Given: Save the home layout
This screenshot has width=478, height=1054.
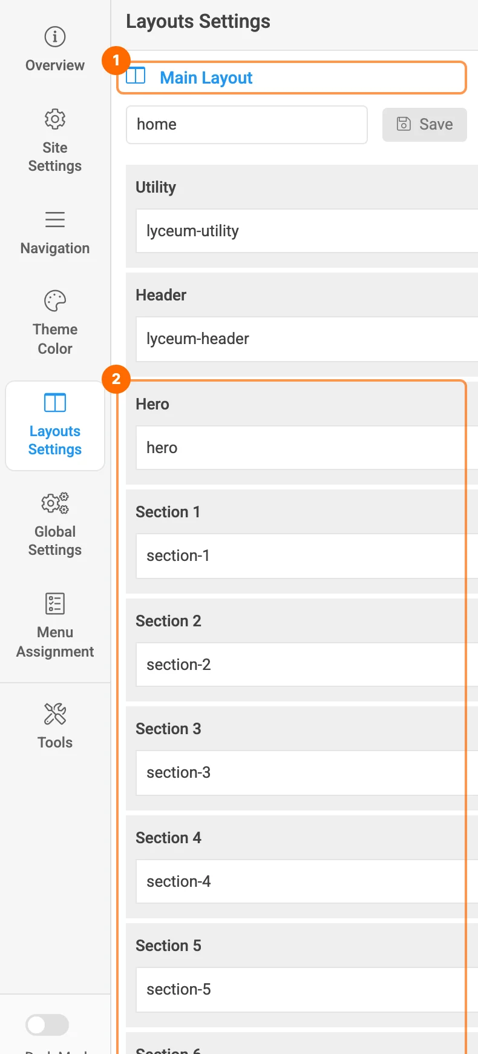Looking at the screenshot, I should point(425,125).
